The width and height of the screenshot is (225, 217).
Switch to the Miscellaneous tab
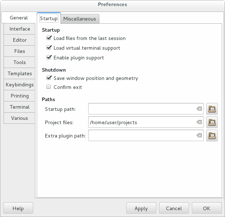coord(80,19)
